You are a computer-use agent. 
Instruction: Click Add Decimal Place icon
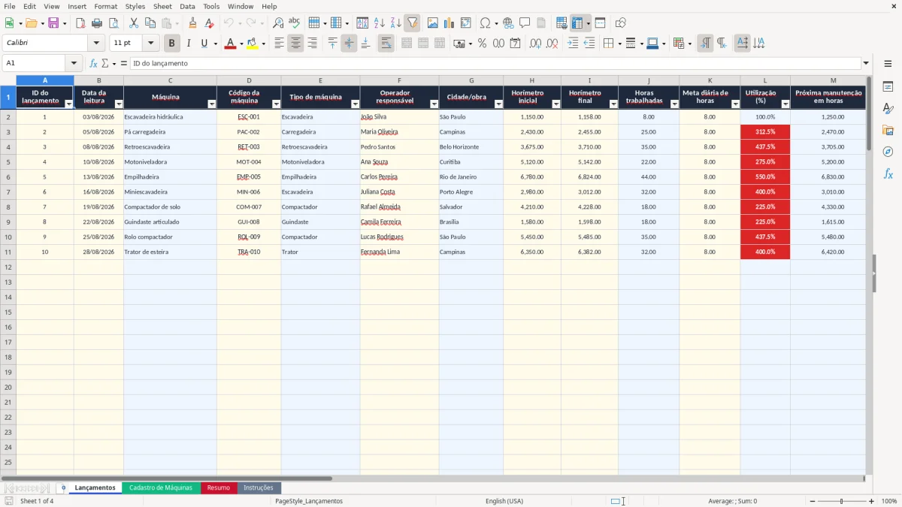(536, 44)
